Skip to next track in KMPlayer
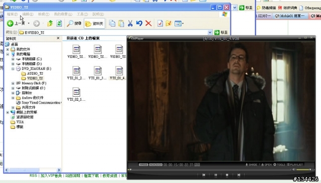321x183 pixels. [239, 175]
